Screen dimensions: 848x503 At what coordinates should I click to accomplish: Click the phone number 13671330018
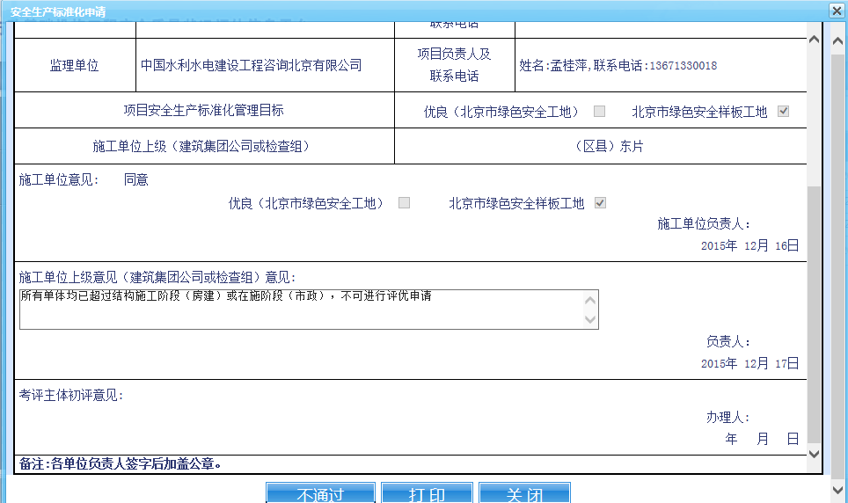[683, 66]
